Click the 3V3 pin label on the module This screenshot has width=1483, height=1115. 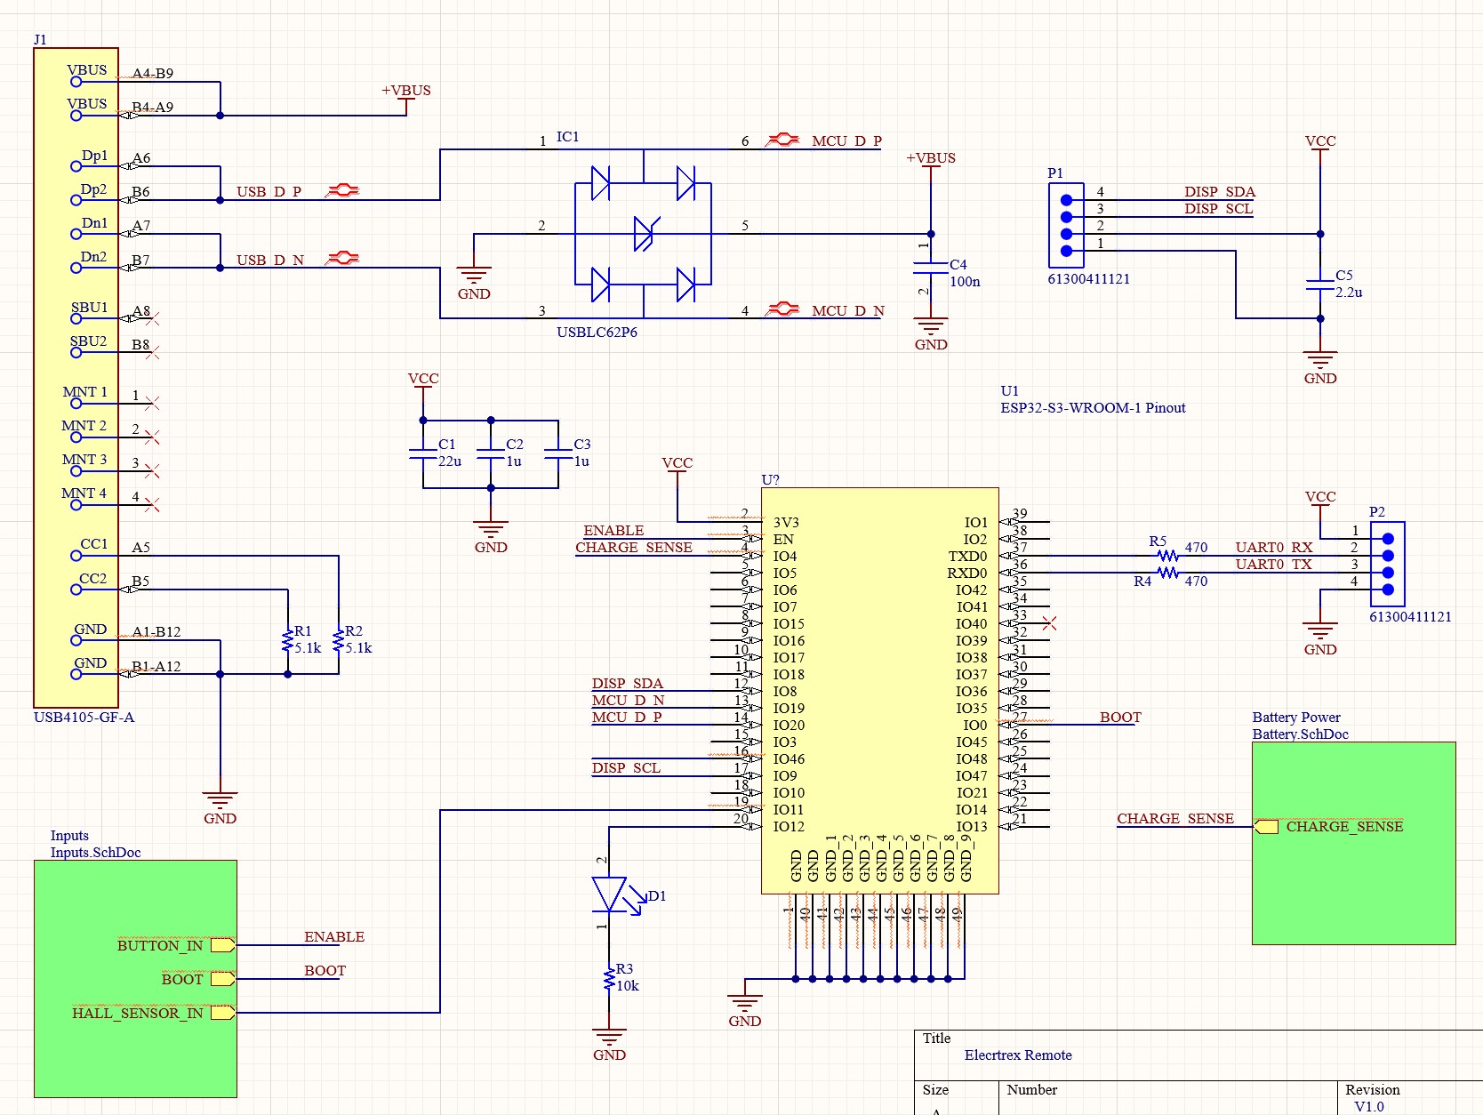coord(786,522)
